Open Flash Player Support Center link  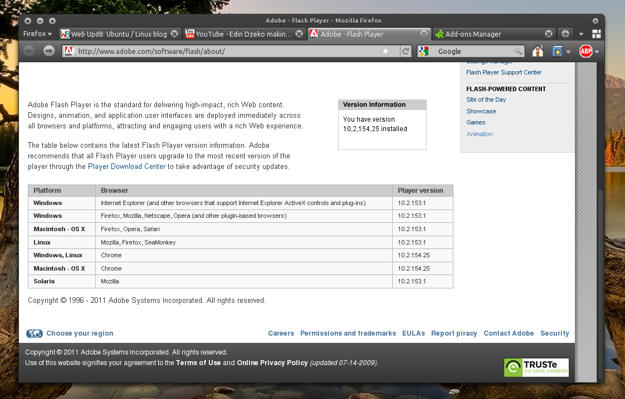(x=504, y=72)
